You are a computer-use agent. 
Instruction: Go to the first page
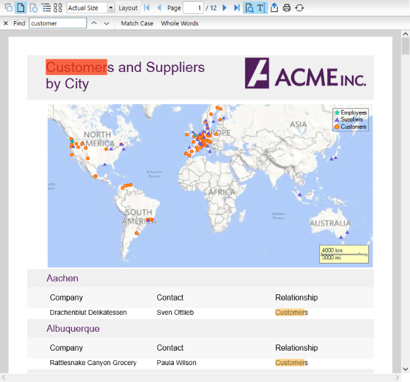tap(147, 8)
